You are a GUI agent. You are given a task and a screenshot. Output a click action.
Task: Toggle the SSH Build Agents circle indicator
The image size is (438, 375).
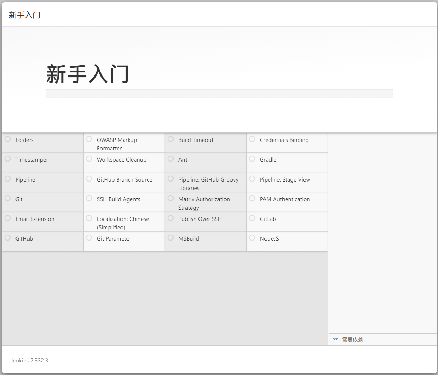pyautogui.click(x=89, y=198)
